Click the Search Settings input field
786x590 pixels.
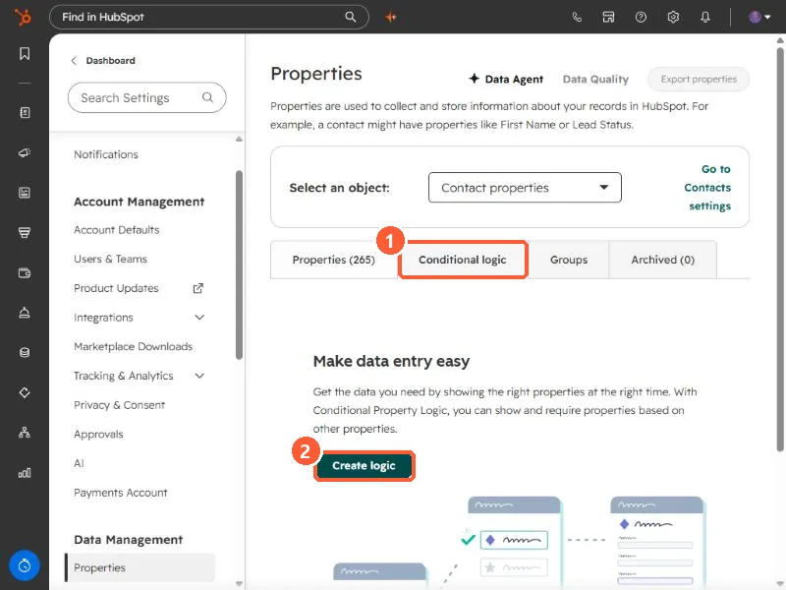pos(146,97)
